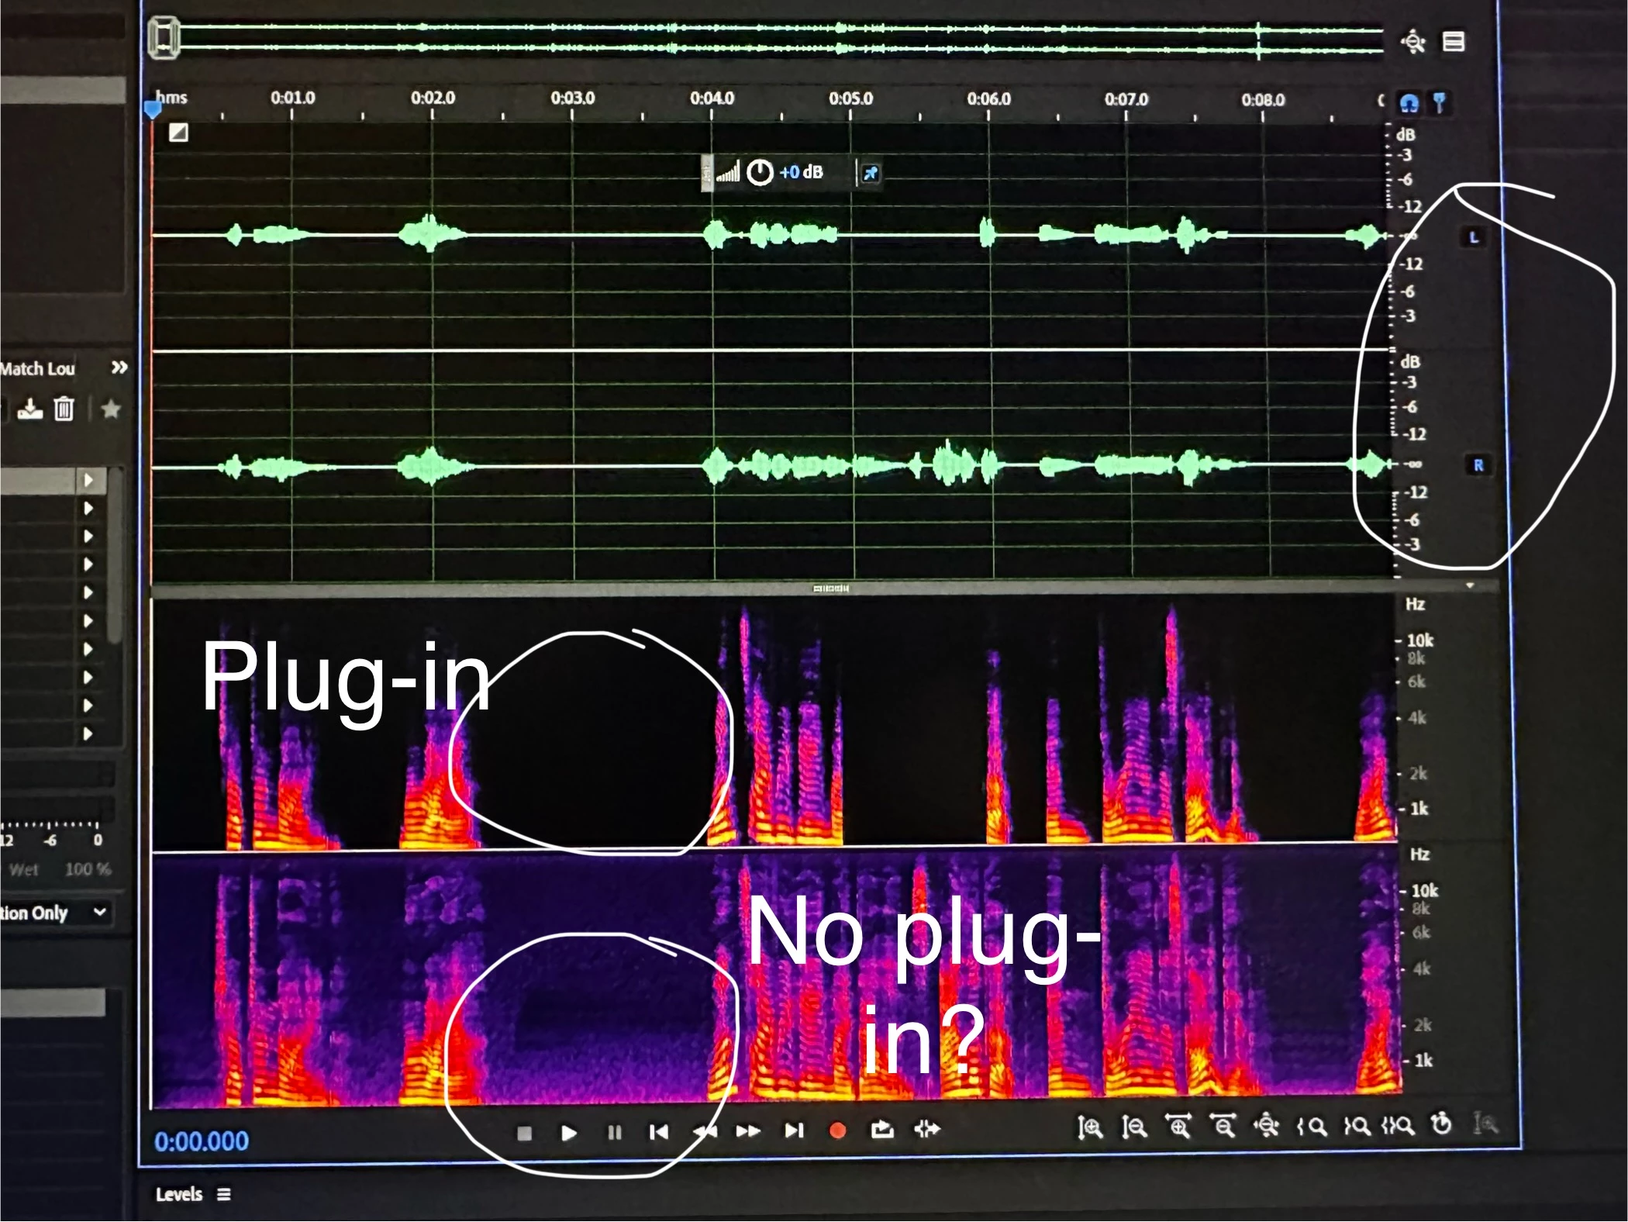Click Zoom to Selection magnifier icon
This screenshot has height=1222, width=1628.
pyautogui.click(x=1399, y=1125)
